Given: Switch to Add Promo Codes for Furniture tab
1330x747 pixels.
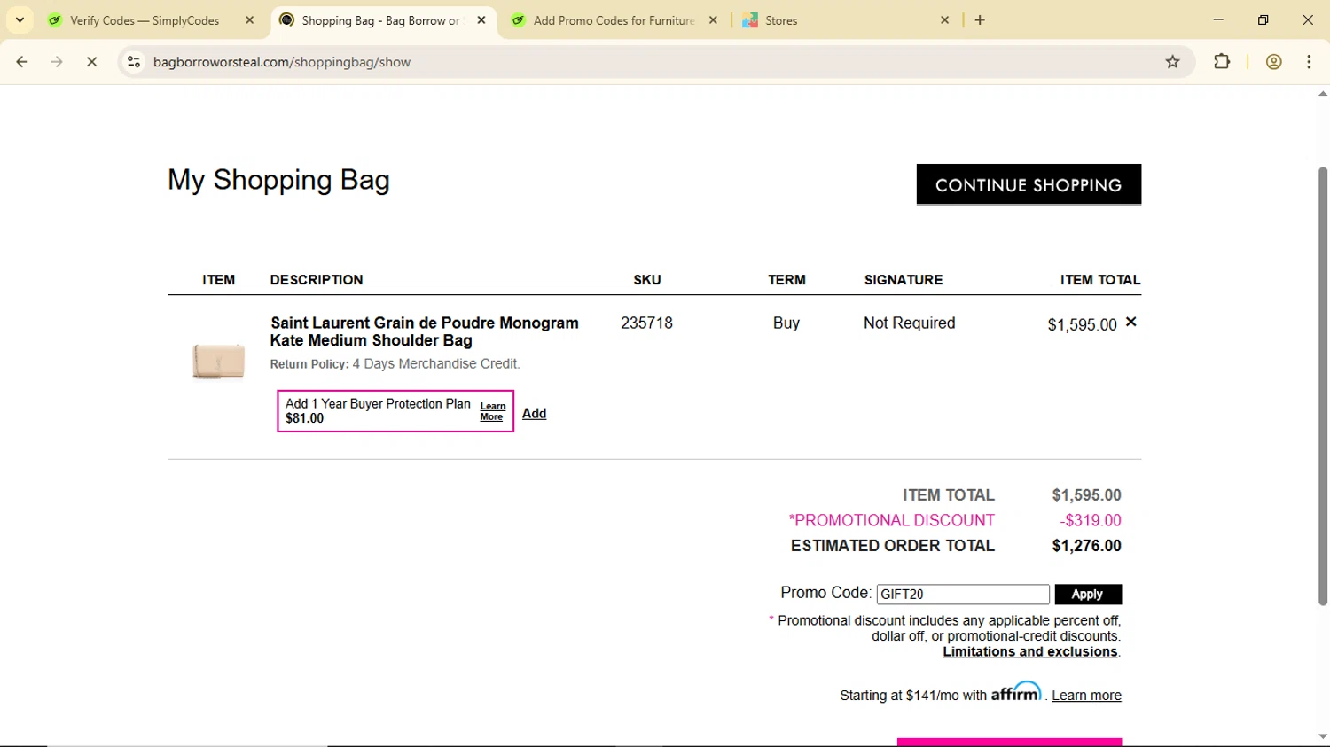Looking at the screenshot, I should click(614, 20).
